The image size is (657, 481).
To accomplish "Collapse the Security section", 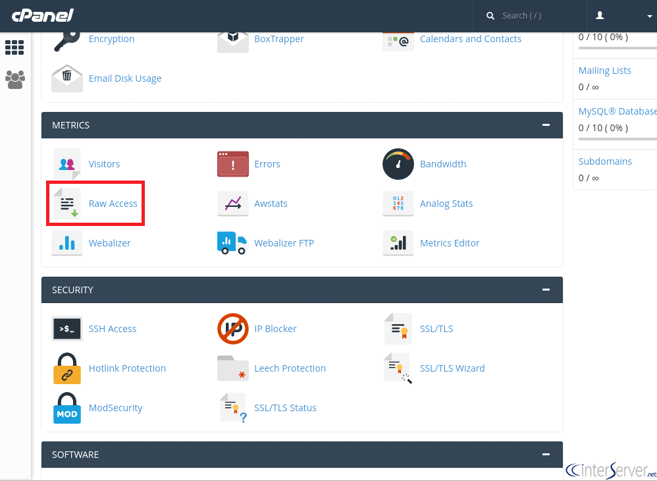I will tap(546, 290).
